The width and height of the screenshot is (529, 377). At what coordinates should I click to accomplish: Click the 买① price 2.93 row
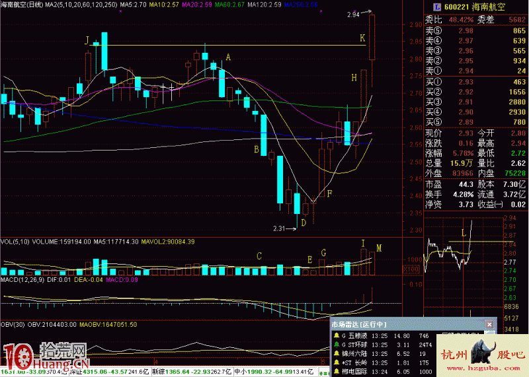(x=475, y=82)
